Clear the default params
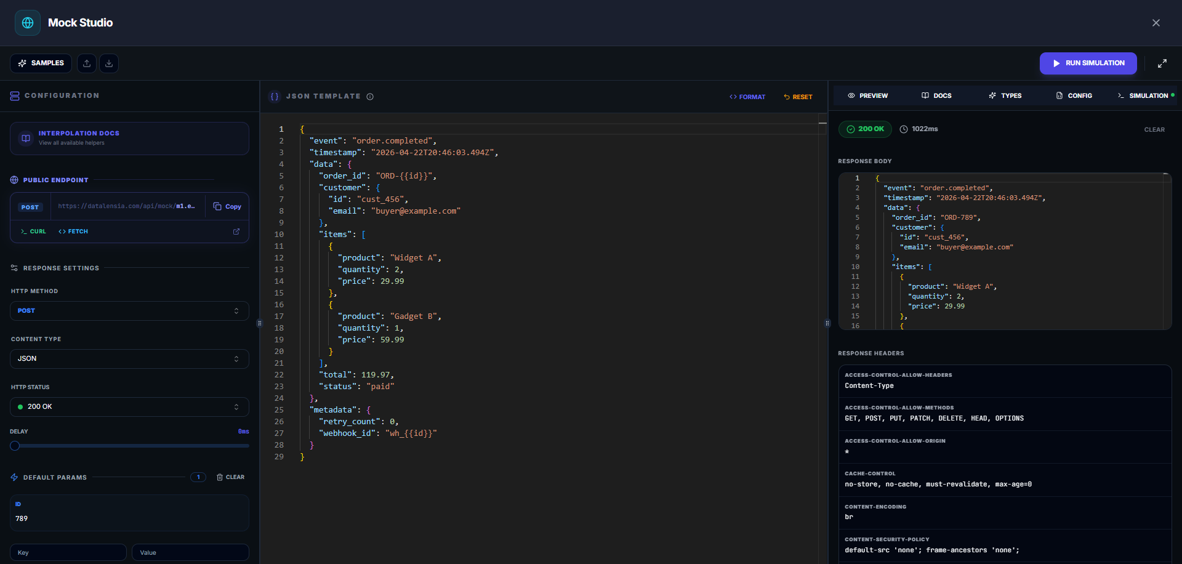 click(x=230, y=477)
